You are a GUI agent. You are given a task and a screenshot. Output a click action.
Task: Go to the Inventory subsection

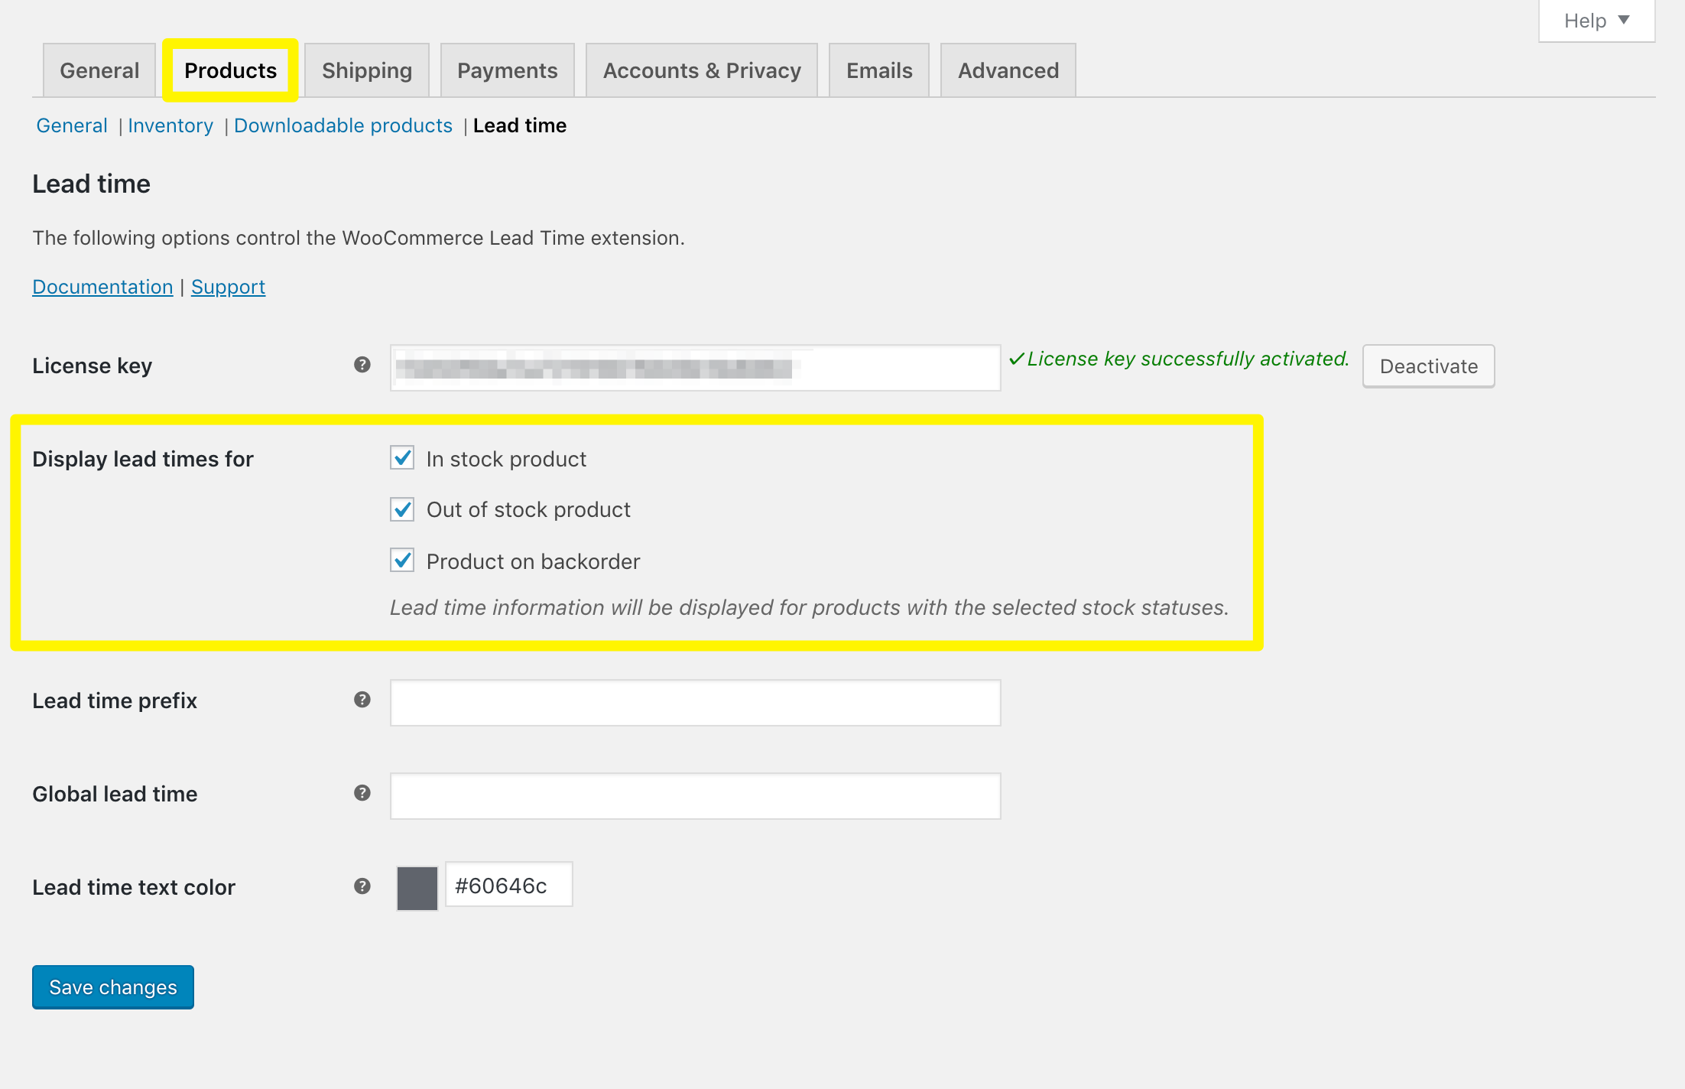(170, 125)
